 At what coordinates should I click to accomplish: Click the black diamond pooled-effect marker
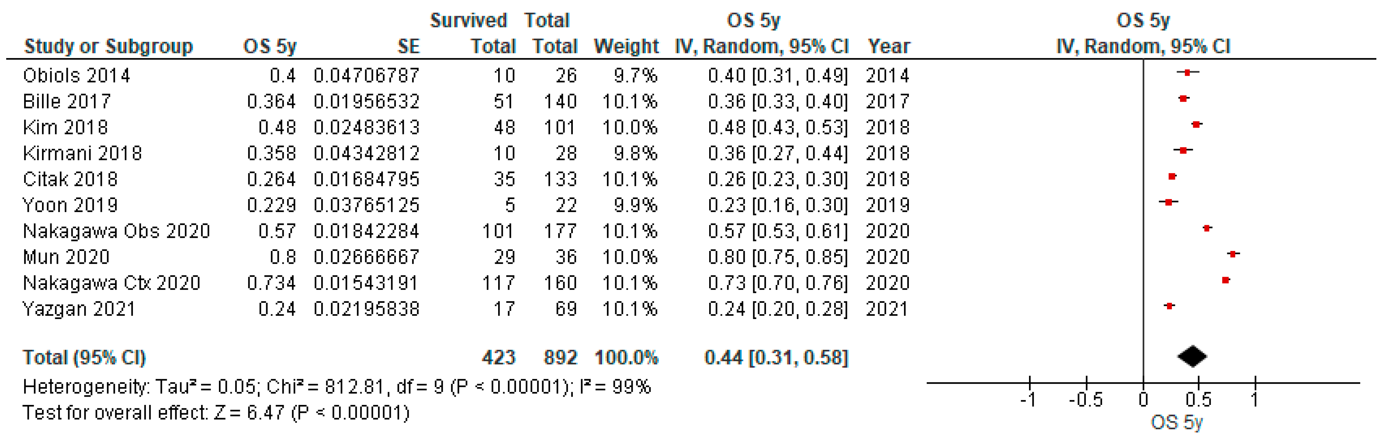pos(1192,356)
